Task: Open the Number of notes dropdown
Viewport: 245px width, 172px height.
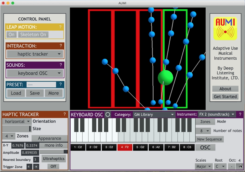Action: [203, 131]
